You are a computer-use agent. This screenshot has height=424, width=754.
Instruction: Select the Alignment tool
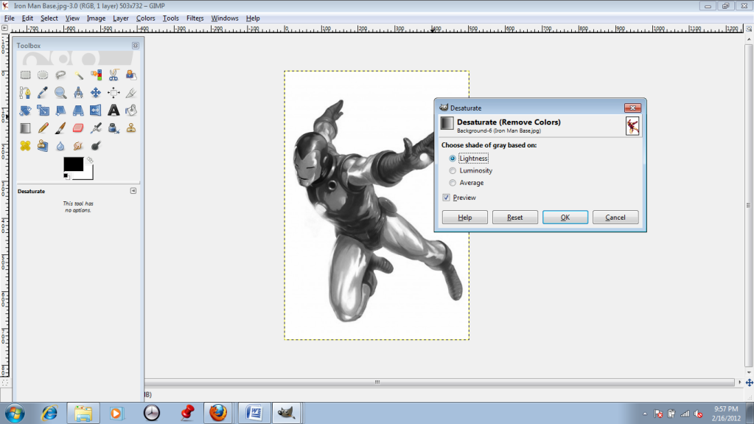click(x=114, y=92)
